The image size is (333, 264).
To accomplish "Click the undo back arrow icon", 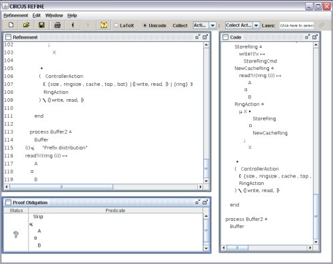I will tap(73, 25).
